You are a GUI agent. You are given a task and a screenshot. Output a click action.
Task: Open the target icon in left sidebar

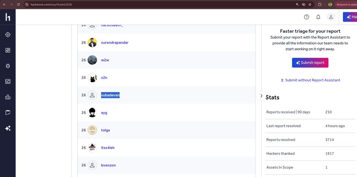pos(8,35)
